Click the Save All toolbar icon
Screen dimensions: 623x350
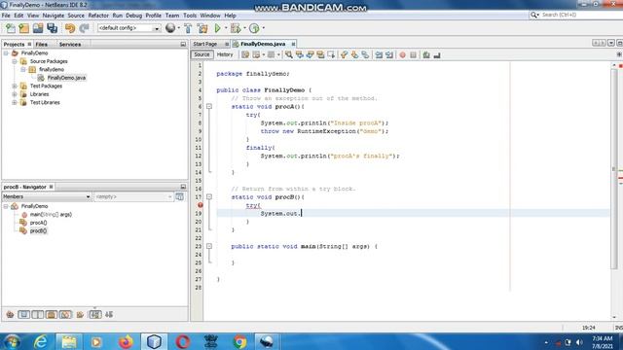tap(52, 28)
